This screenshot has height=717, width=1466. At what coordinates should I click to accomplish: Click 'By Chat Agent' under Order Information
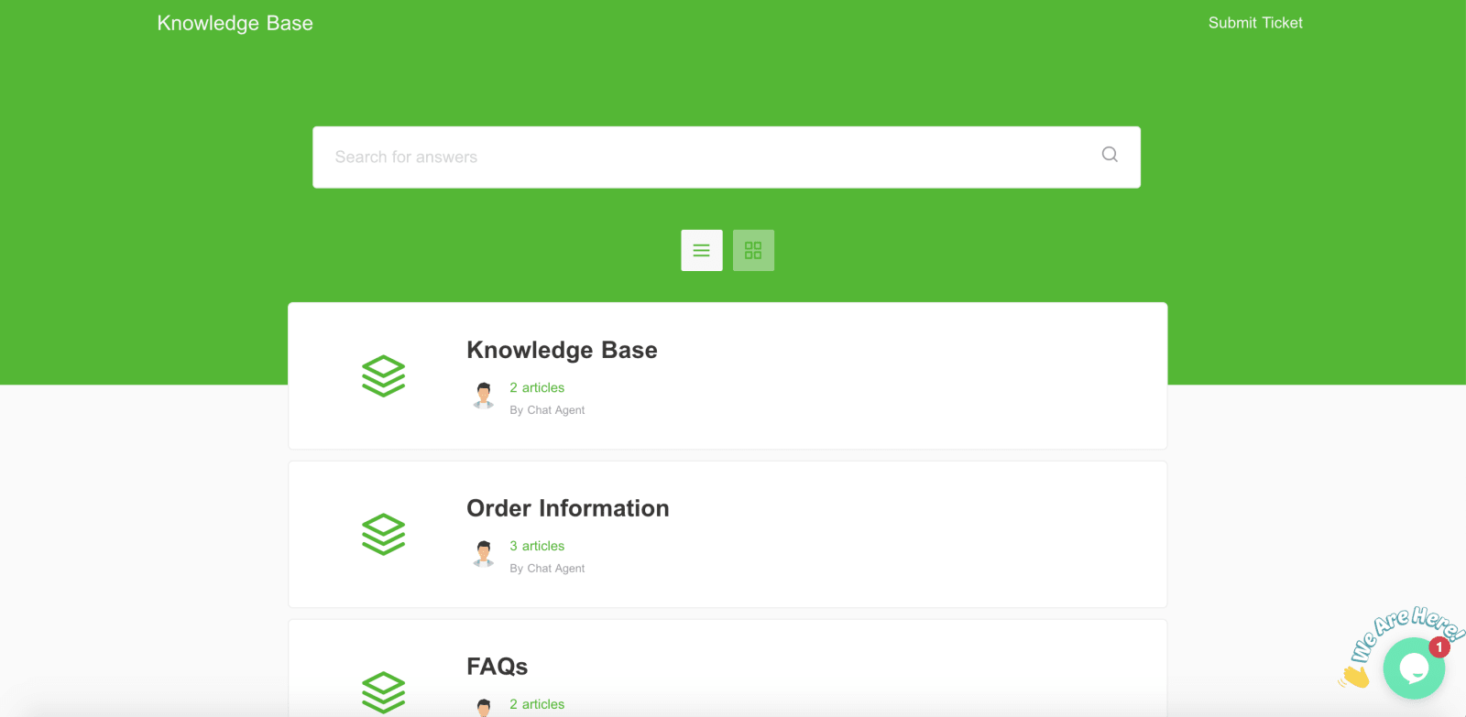tap(547, 569)
